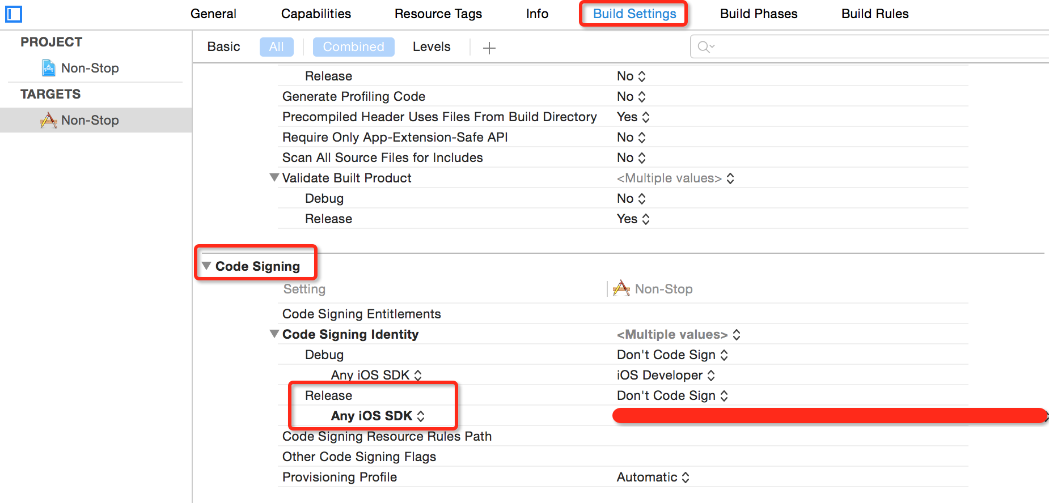Viewport: 1049px width, 503px height.
Task: Change the Generate Profiling Code value stepper
Action: [x=641, y=97]
